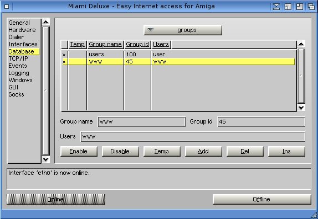Click the zoom gadget in title bar

pyautogui.click(x=300, y=7)
